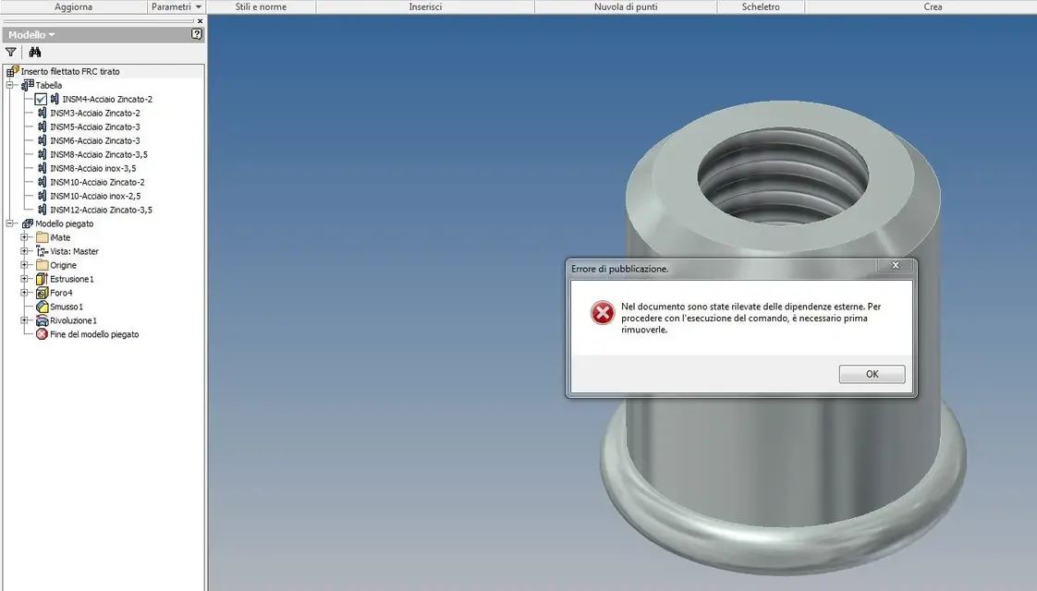Viewport: 1037px width, 591px height.
Task: Click the Modello piegato icon
Action: (x=28, y=224)
